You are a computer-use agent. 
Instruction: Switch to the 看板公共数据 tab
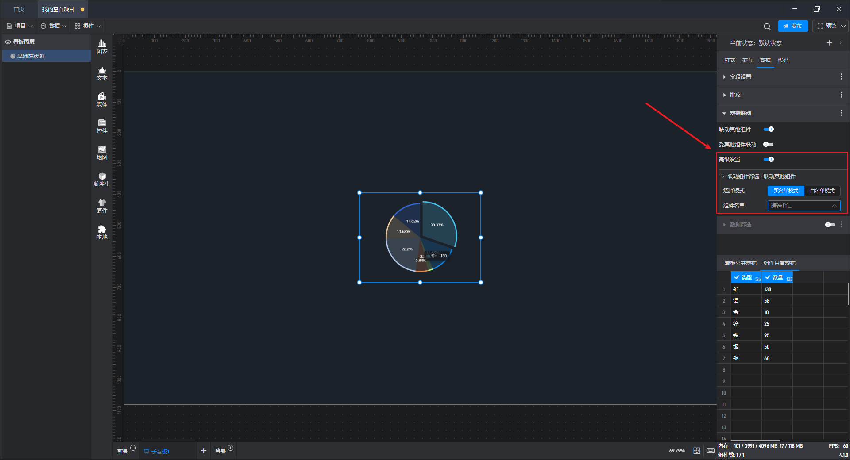point(740,263)
